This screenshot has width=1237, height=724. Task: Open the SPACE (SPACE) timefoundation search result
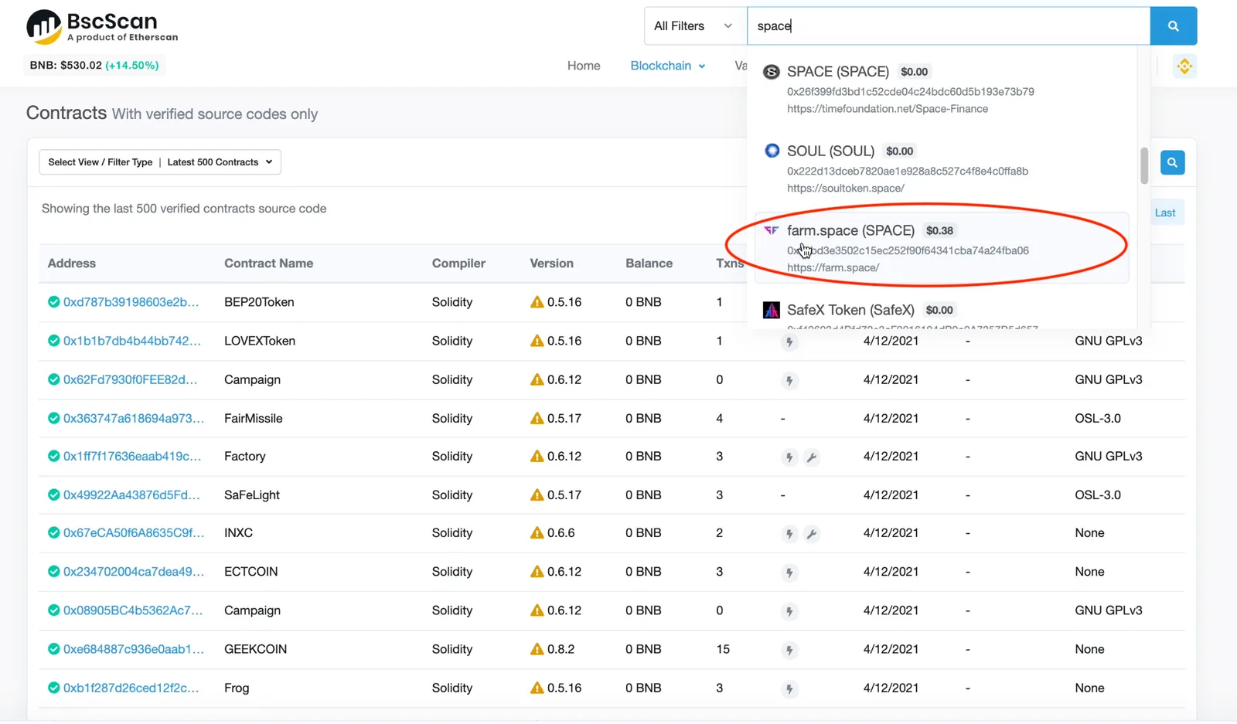coord(942,90)
